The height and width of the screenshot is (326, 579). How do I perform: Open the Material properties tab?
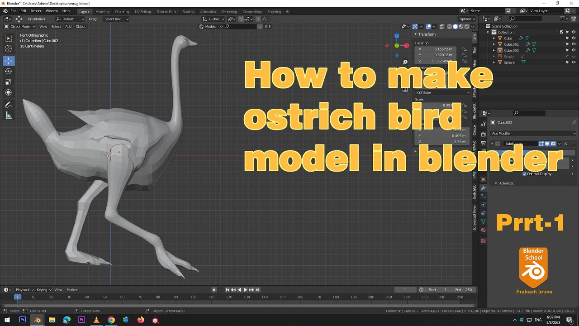pyautogui.click(x=483, y=230)
